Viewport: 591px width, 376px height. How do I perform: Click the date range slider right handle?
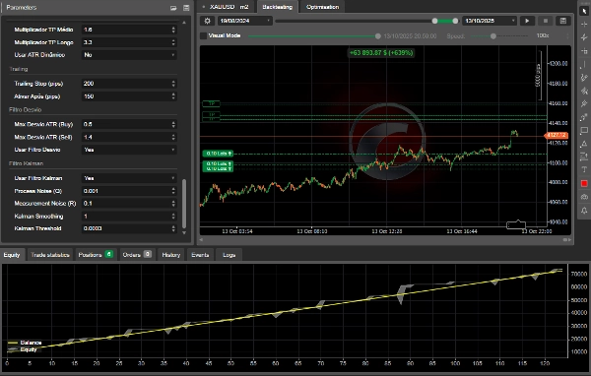tap(455, 21)
